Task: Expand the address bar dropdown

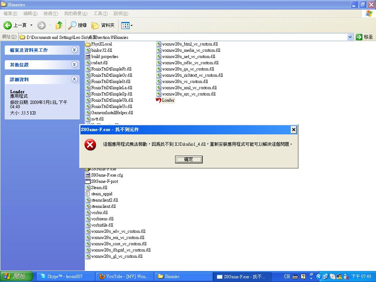Action: click(x=350, y=37)
